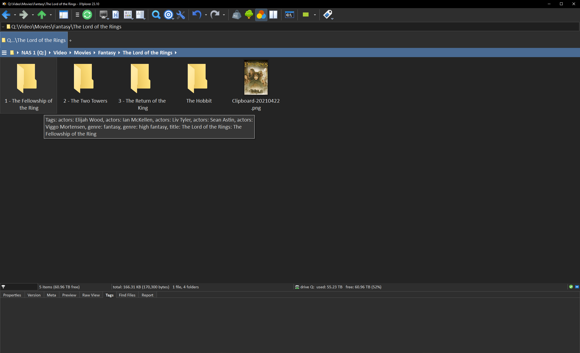Click the Report tab at bottom
580x353 pixels.
click(x=147, y=295)
